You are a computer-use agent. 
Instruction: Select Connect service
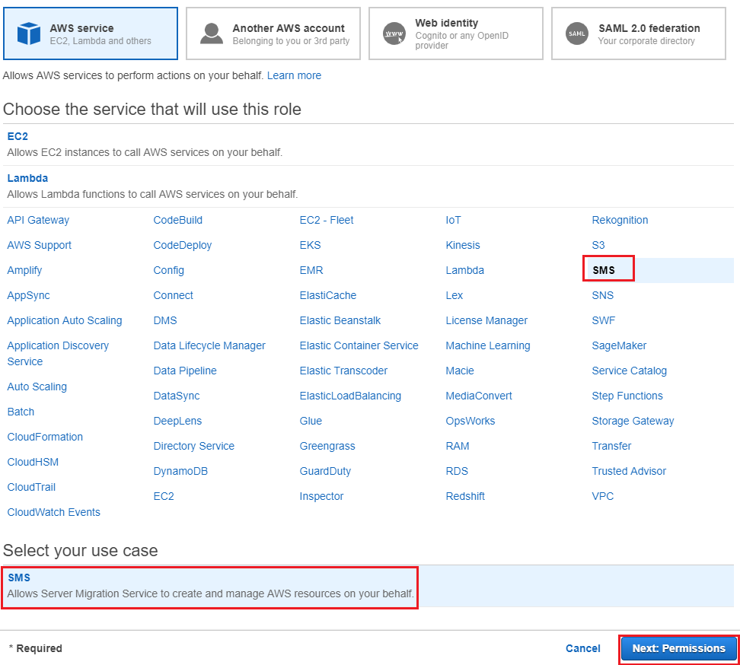pos(174,295)
